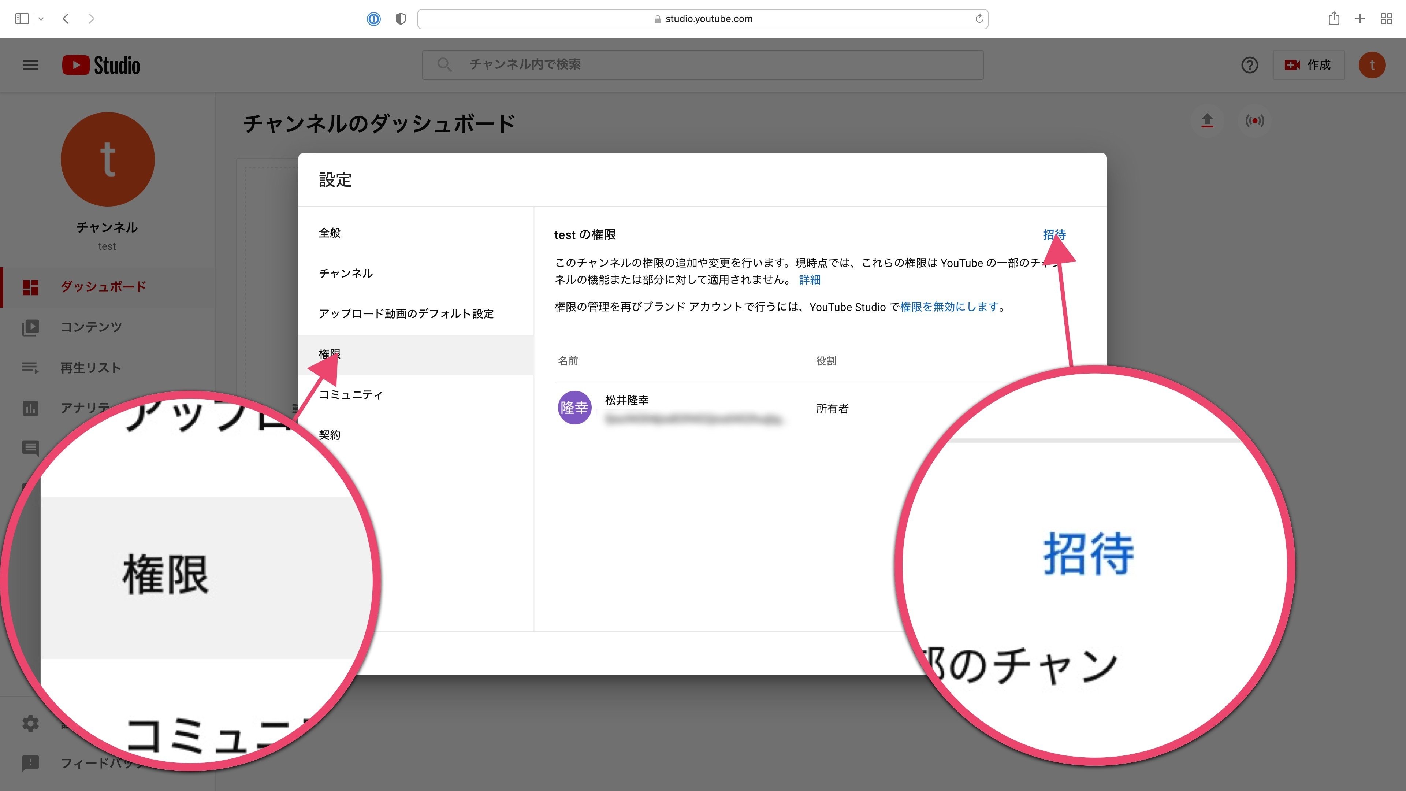Click the content video icon in sidebar
1406x791 pixels.
30,327
